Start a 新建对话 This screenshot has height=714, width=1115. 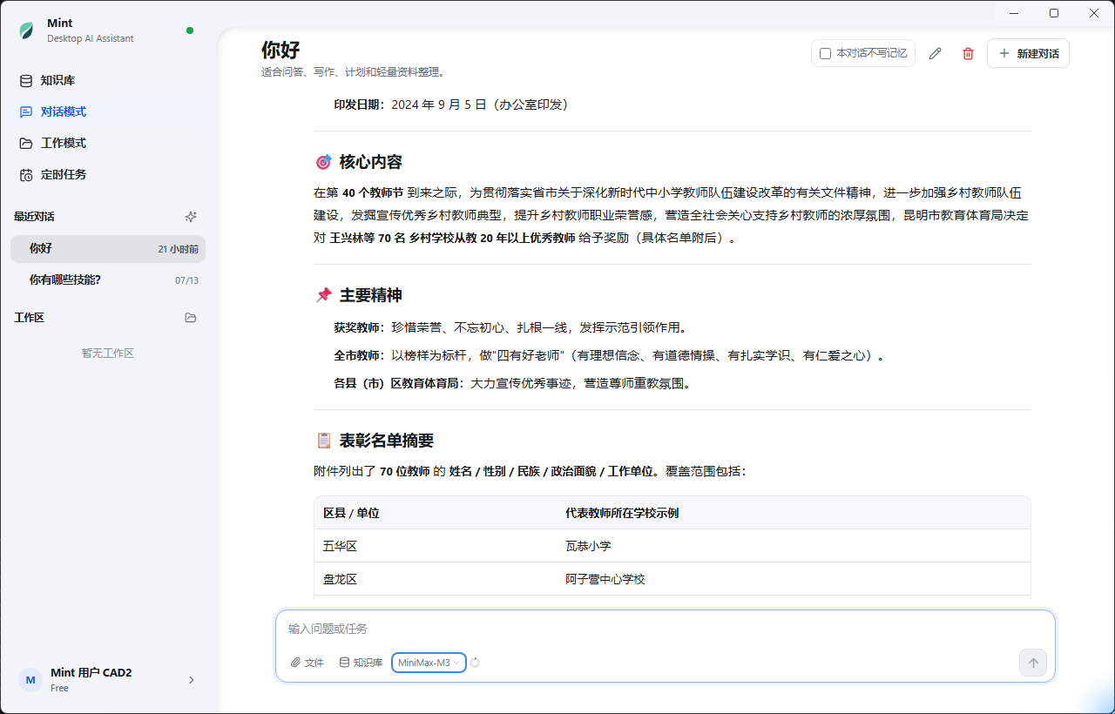(x=1028, y=53)
